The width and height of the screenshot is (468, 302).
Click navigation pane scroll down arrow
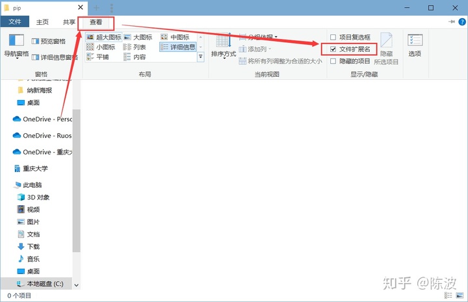pyautogui.click(x=77, y=285)
